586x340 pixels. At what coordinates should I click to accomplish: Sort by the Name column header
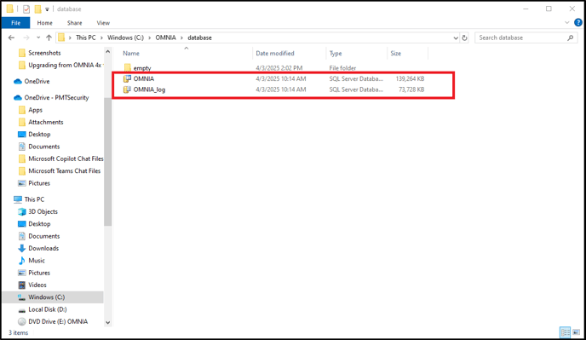pos(131,54)
